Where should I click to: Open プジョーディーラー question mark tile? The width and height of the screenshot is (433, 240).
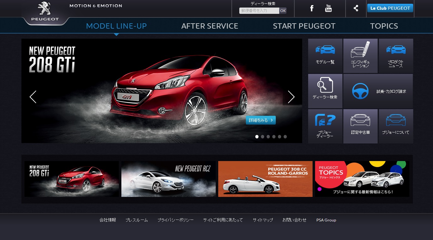[x=325, y=126]
